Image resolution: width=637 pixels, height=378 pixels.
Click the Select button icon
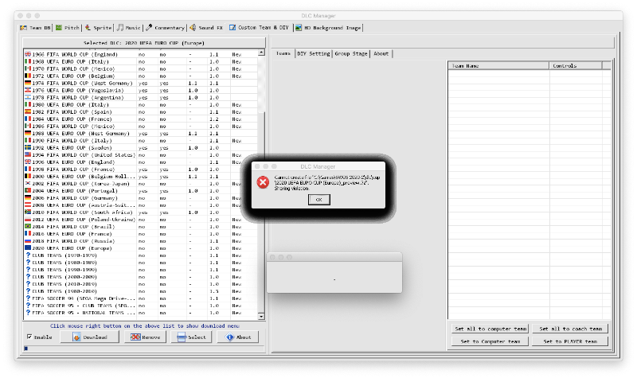[x=182, y=337]
